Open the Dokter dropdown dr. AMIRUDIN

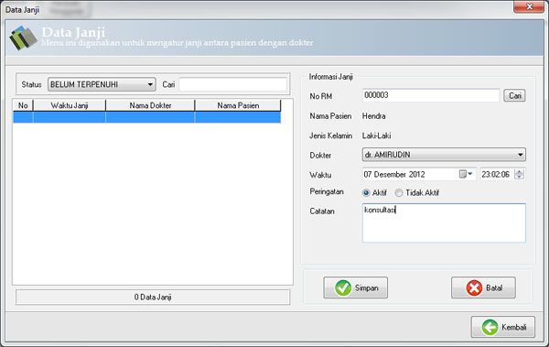(x=444, y=155)
